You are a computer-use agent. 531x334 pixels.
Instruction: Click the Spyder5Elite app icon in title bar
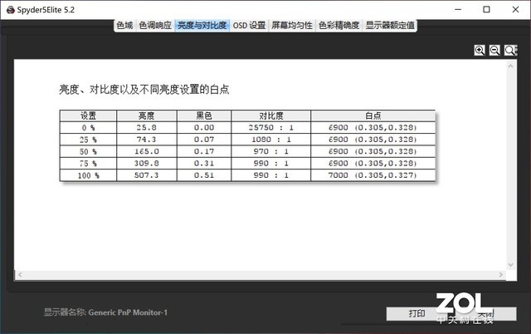click(11, 9)
